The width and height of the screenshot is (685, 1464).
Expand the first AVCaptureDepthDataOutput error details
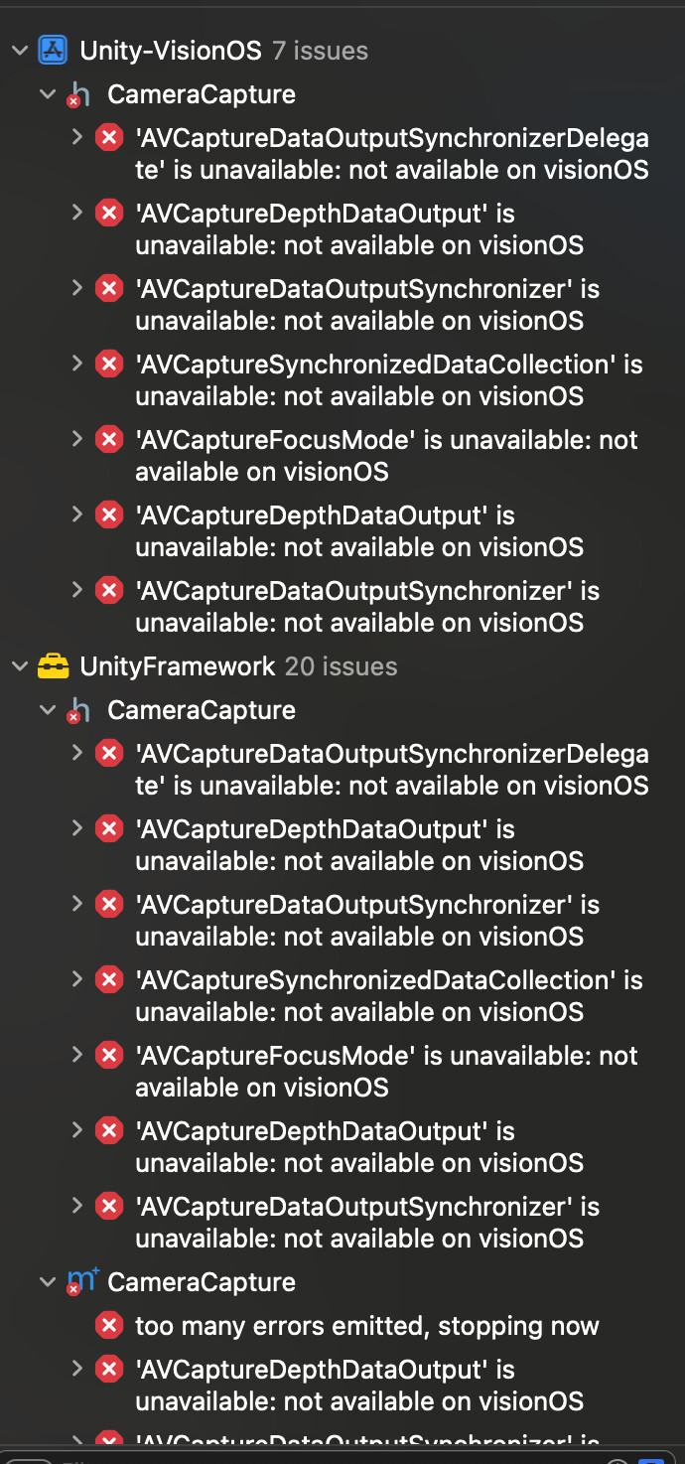77,213
